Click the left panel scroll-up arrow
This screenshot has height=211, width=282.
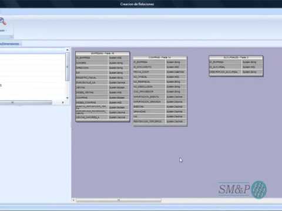tap(68, 50)
